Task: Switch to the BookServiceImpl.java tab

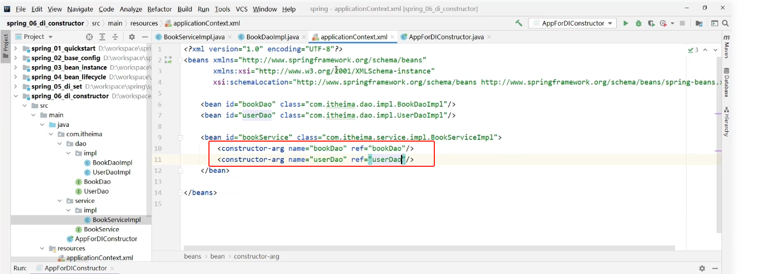Action: pyautogui.click(x=194, y=37)
